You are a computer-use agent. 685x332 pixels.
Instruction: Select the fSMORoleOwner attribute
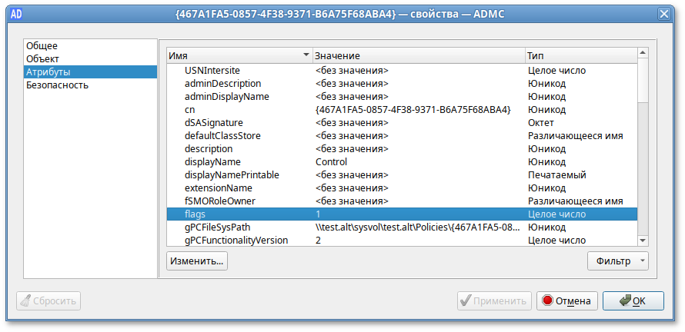tap(402, 201)
